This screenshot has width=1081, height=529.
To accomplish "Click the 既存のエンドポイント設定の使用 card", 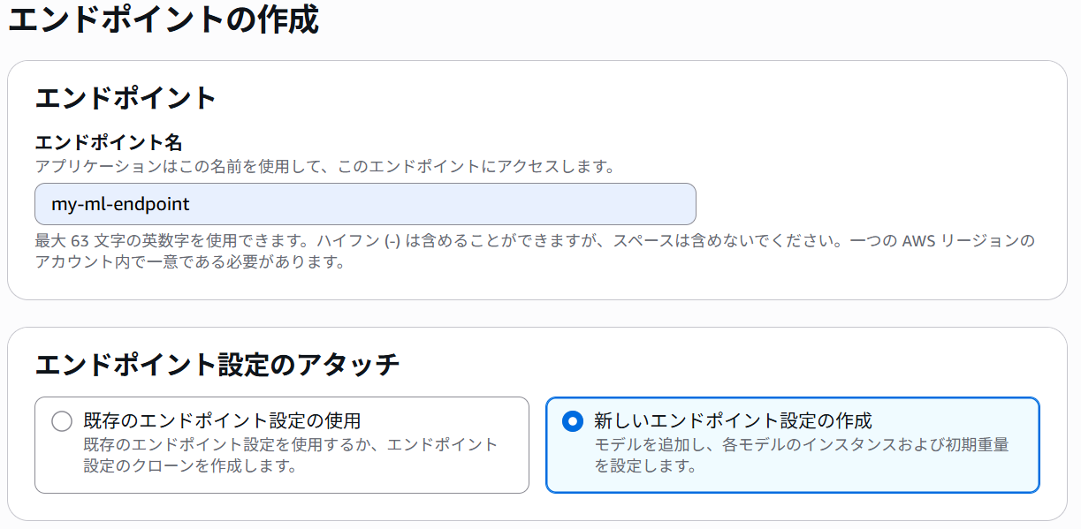I will [x=283, y=442].
